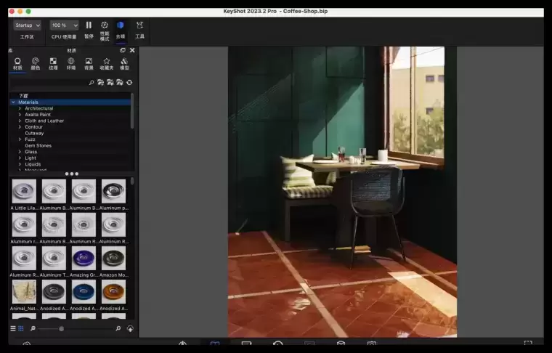Image resolution: width=552 pixels, height=353 pixels.
Task: Close the material library panel
Action: 132,50
